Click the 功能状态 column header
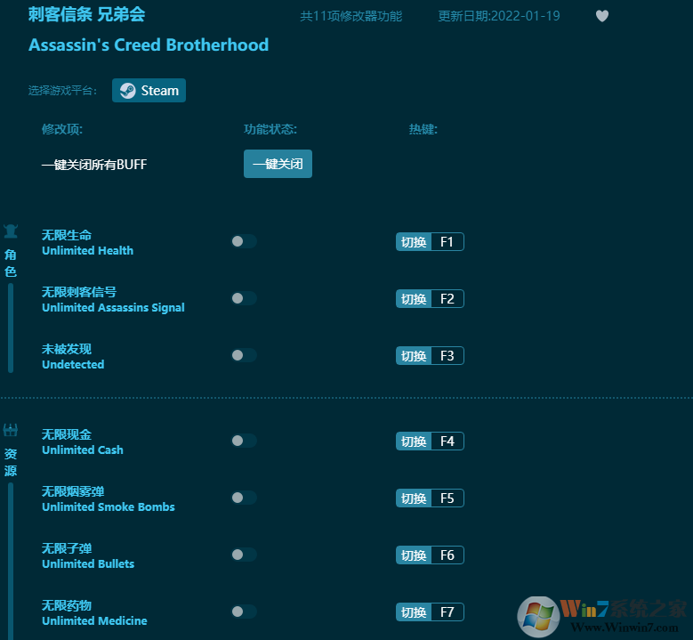Viewport: 693px width, 640px height. point(270,129)
